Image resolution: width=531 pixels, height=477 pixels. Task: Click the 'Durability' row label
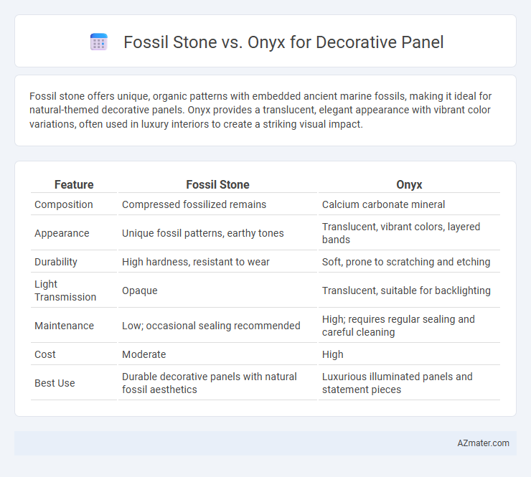tap(56, 262)
